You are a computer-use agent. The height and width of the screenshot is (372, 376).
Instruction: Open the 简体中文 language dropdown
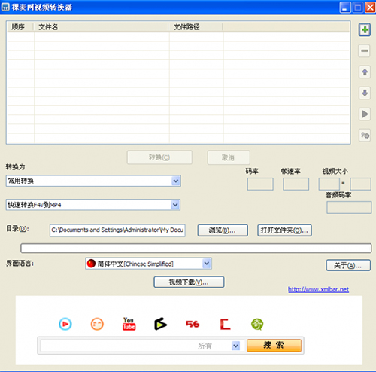coord(207,264)
